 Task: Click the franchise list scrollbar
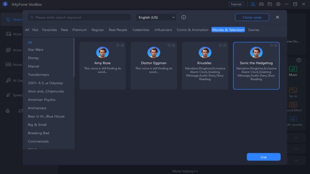(x=74, y=57)
